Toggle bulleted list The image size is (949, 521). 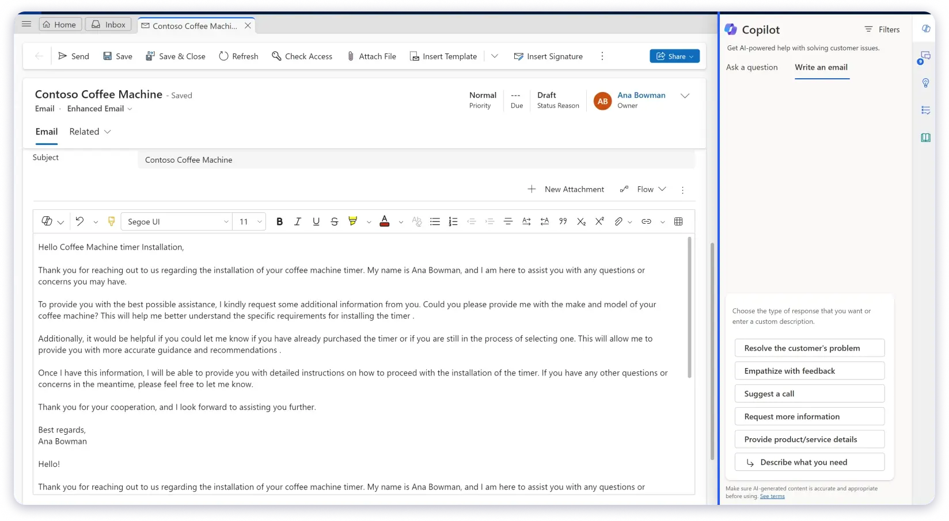(435, 221)
